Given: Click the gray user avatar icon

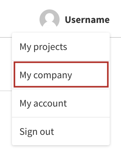Looking at the screenshot, I should (x=50, y=18).
